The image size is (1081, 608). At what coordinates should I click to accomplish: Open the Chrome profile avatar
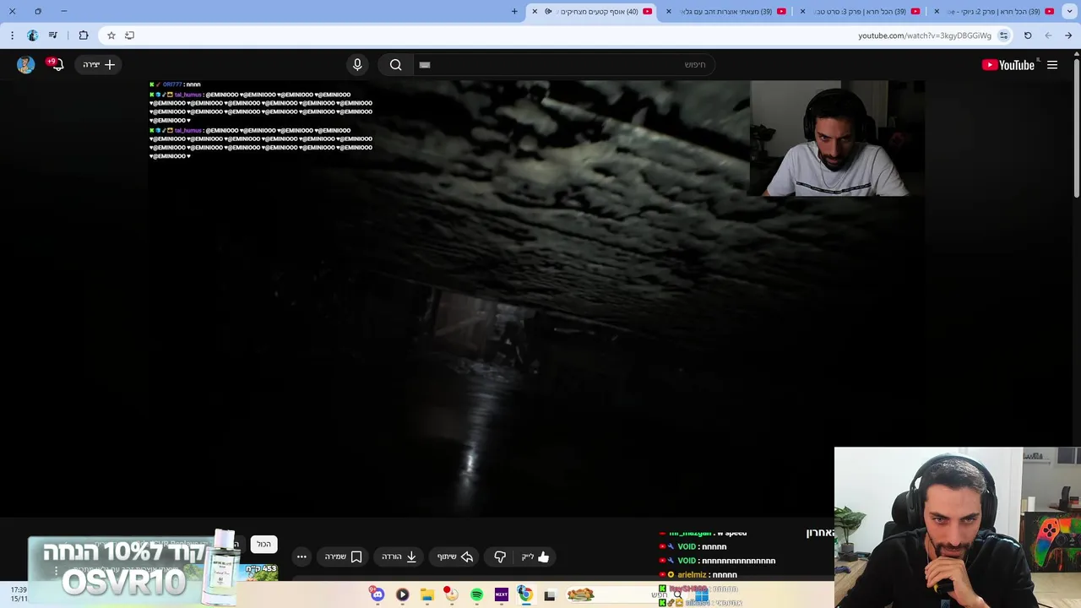click(32, 35)
